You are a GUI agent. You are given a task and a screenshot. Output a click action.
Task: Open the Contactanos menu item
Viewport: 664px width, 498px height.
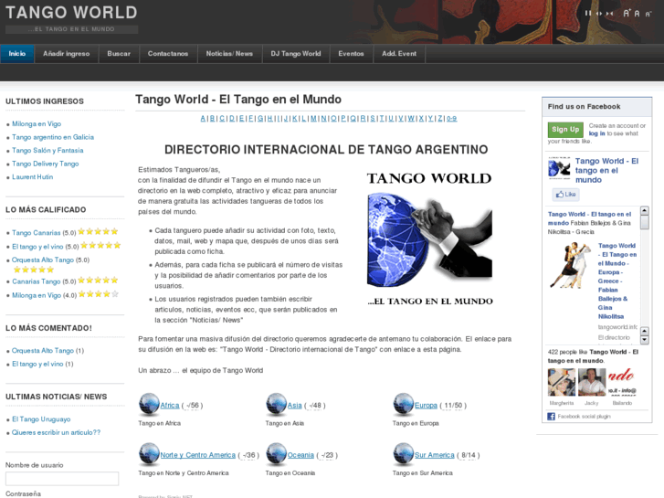(x=168, y=54)
